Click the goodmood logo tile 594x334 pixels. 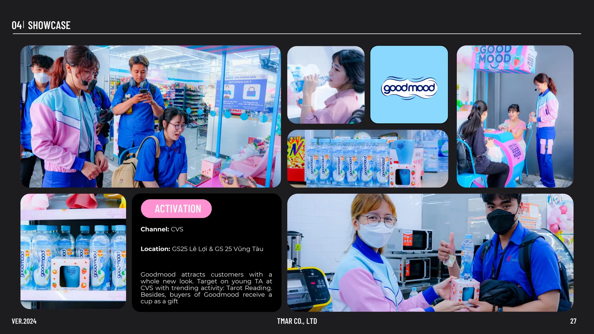click(409, 85)
